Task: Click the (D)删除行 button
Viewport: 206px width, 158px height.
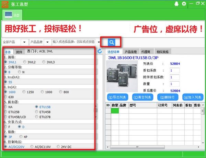Action: 168,97
